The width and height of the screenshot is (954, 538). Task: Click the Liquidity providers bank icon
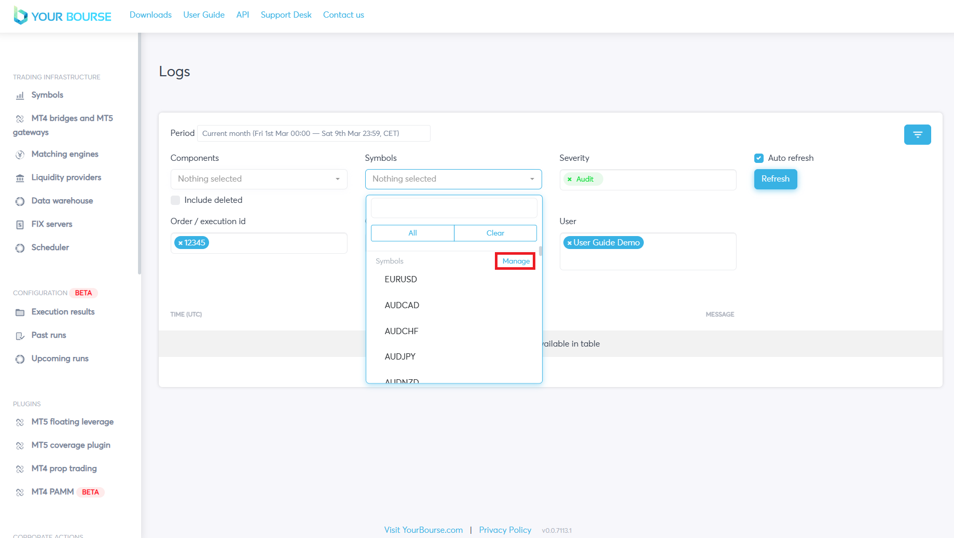pos(20,178)
